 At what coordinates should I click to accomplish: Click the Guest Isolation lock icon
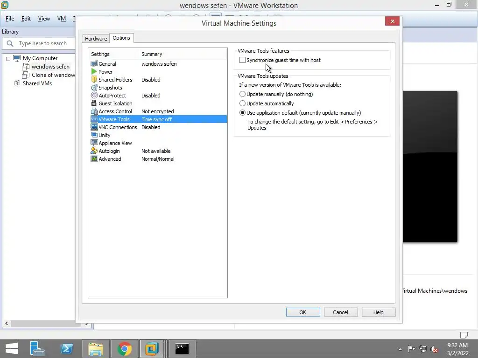click(94, 103)
